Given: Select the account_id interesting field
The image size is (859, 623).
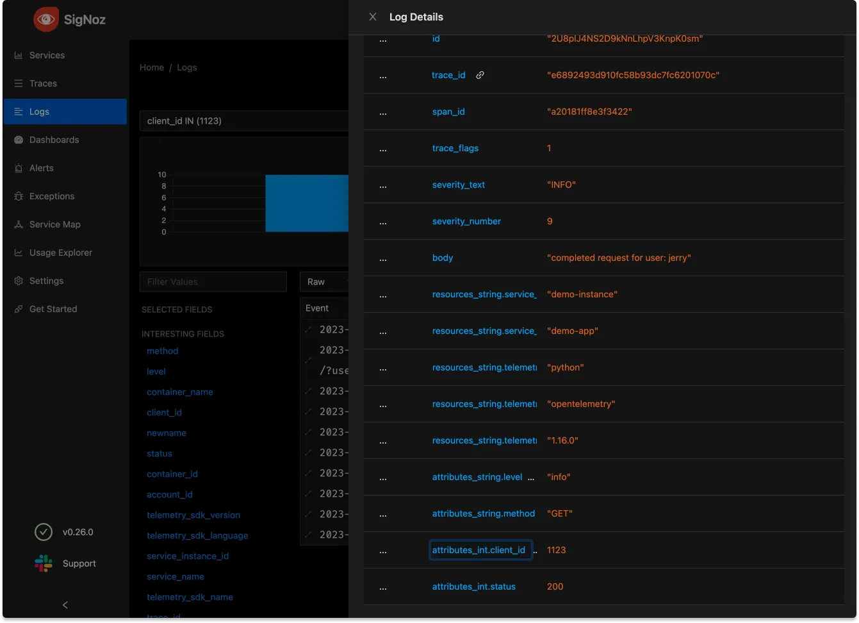Looking at the screenshot, I should (170, 494).
